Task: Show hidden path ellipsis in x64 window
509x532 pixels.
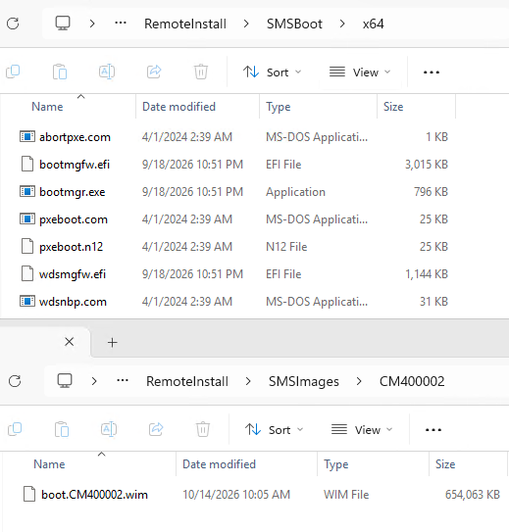Action: pyautogui.click(x=121, y=24)
